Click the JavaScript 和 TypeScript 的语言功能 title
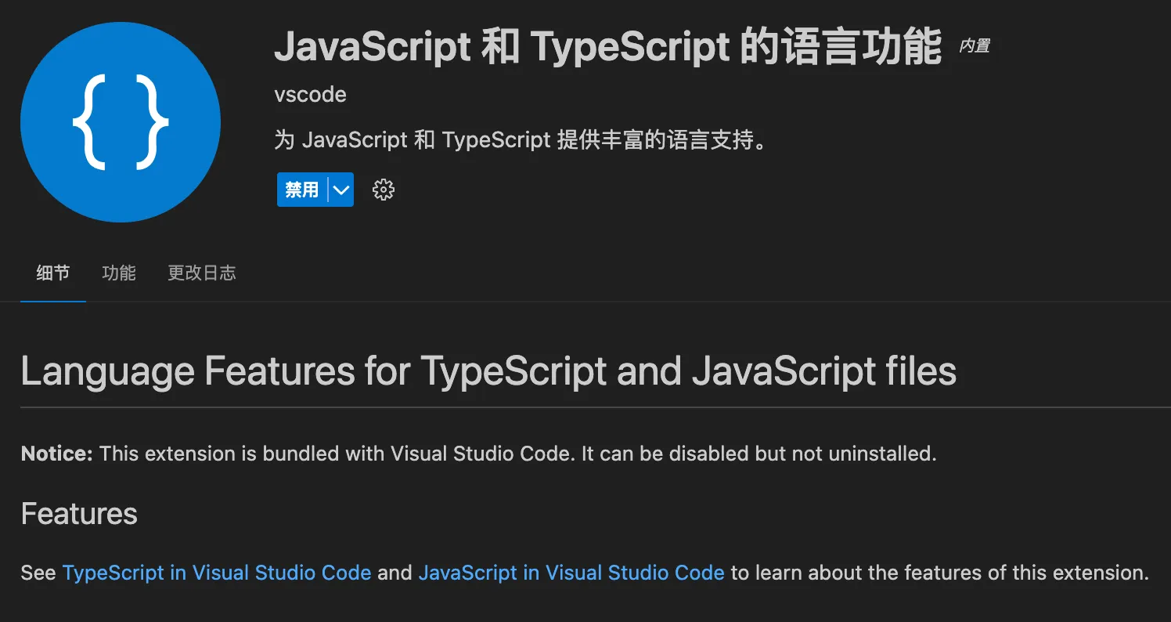 click(x=607, y=48)
